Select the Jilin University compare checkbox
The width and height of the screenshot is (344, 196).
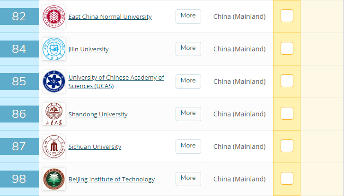287,49
